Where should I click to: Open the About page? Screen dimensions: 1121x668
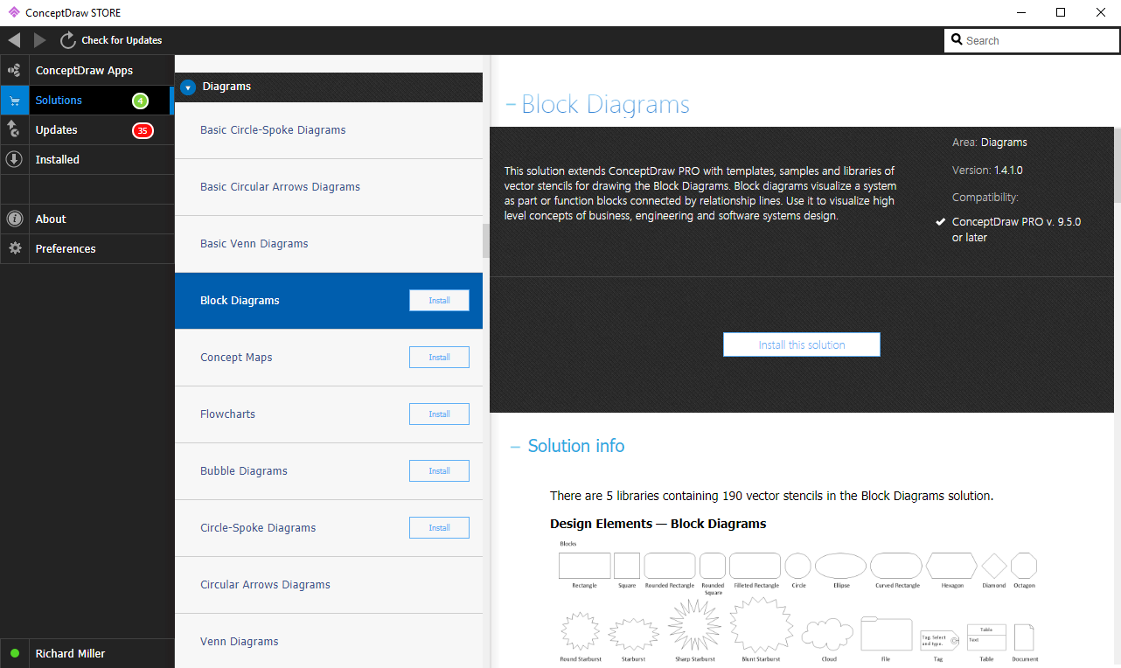pos(87,219)
